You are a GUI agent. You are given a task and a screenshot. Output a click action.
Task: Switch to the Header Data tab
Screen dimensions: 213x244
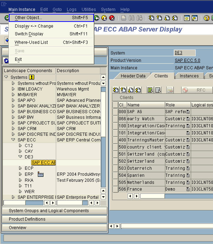point(133,76)
